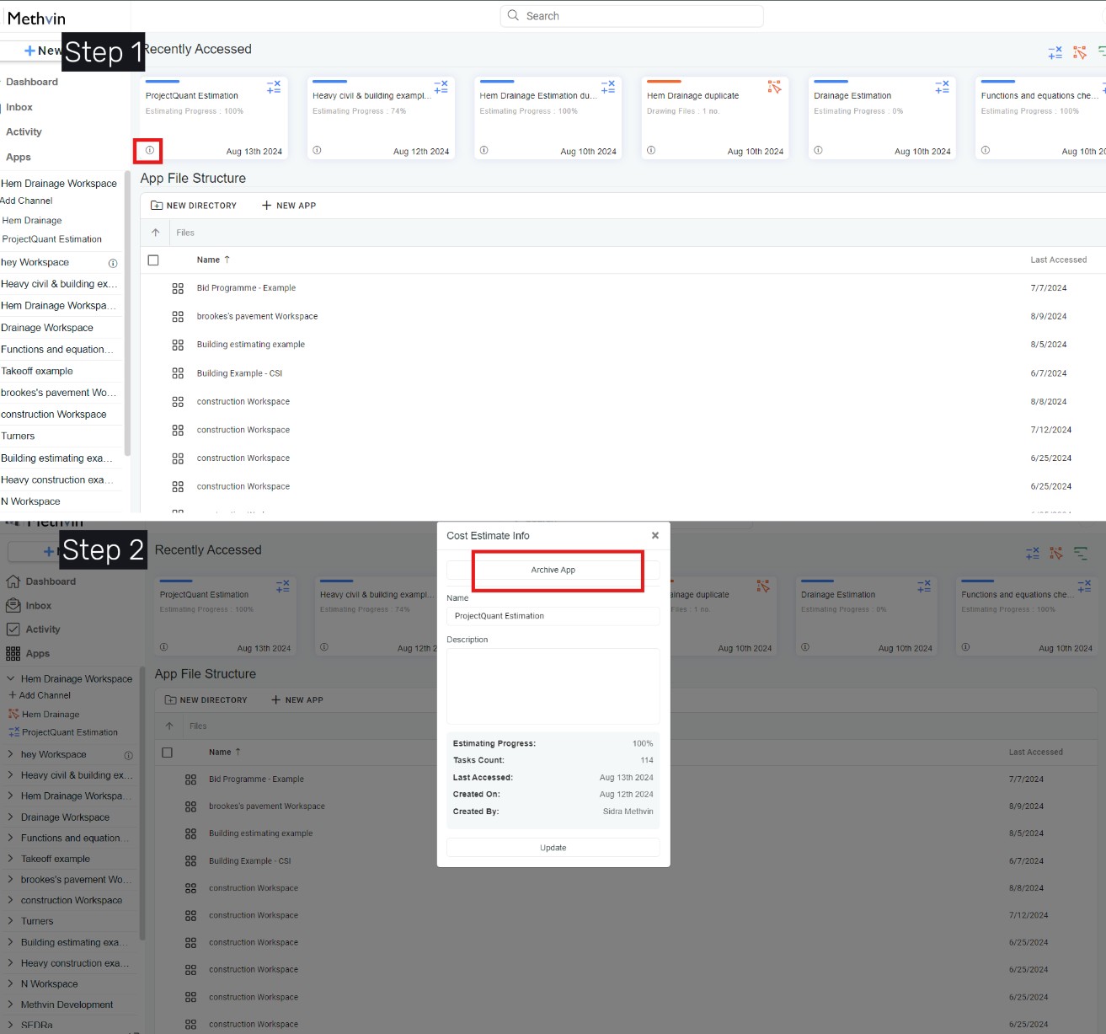Collapse the Hem Drainage Workspace chevron in Step 2

pos(10,678)
